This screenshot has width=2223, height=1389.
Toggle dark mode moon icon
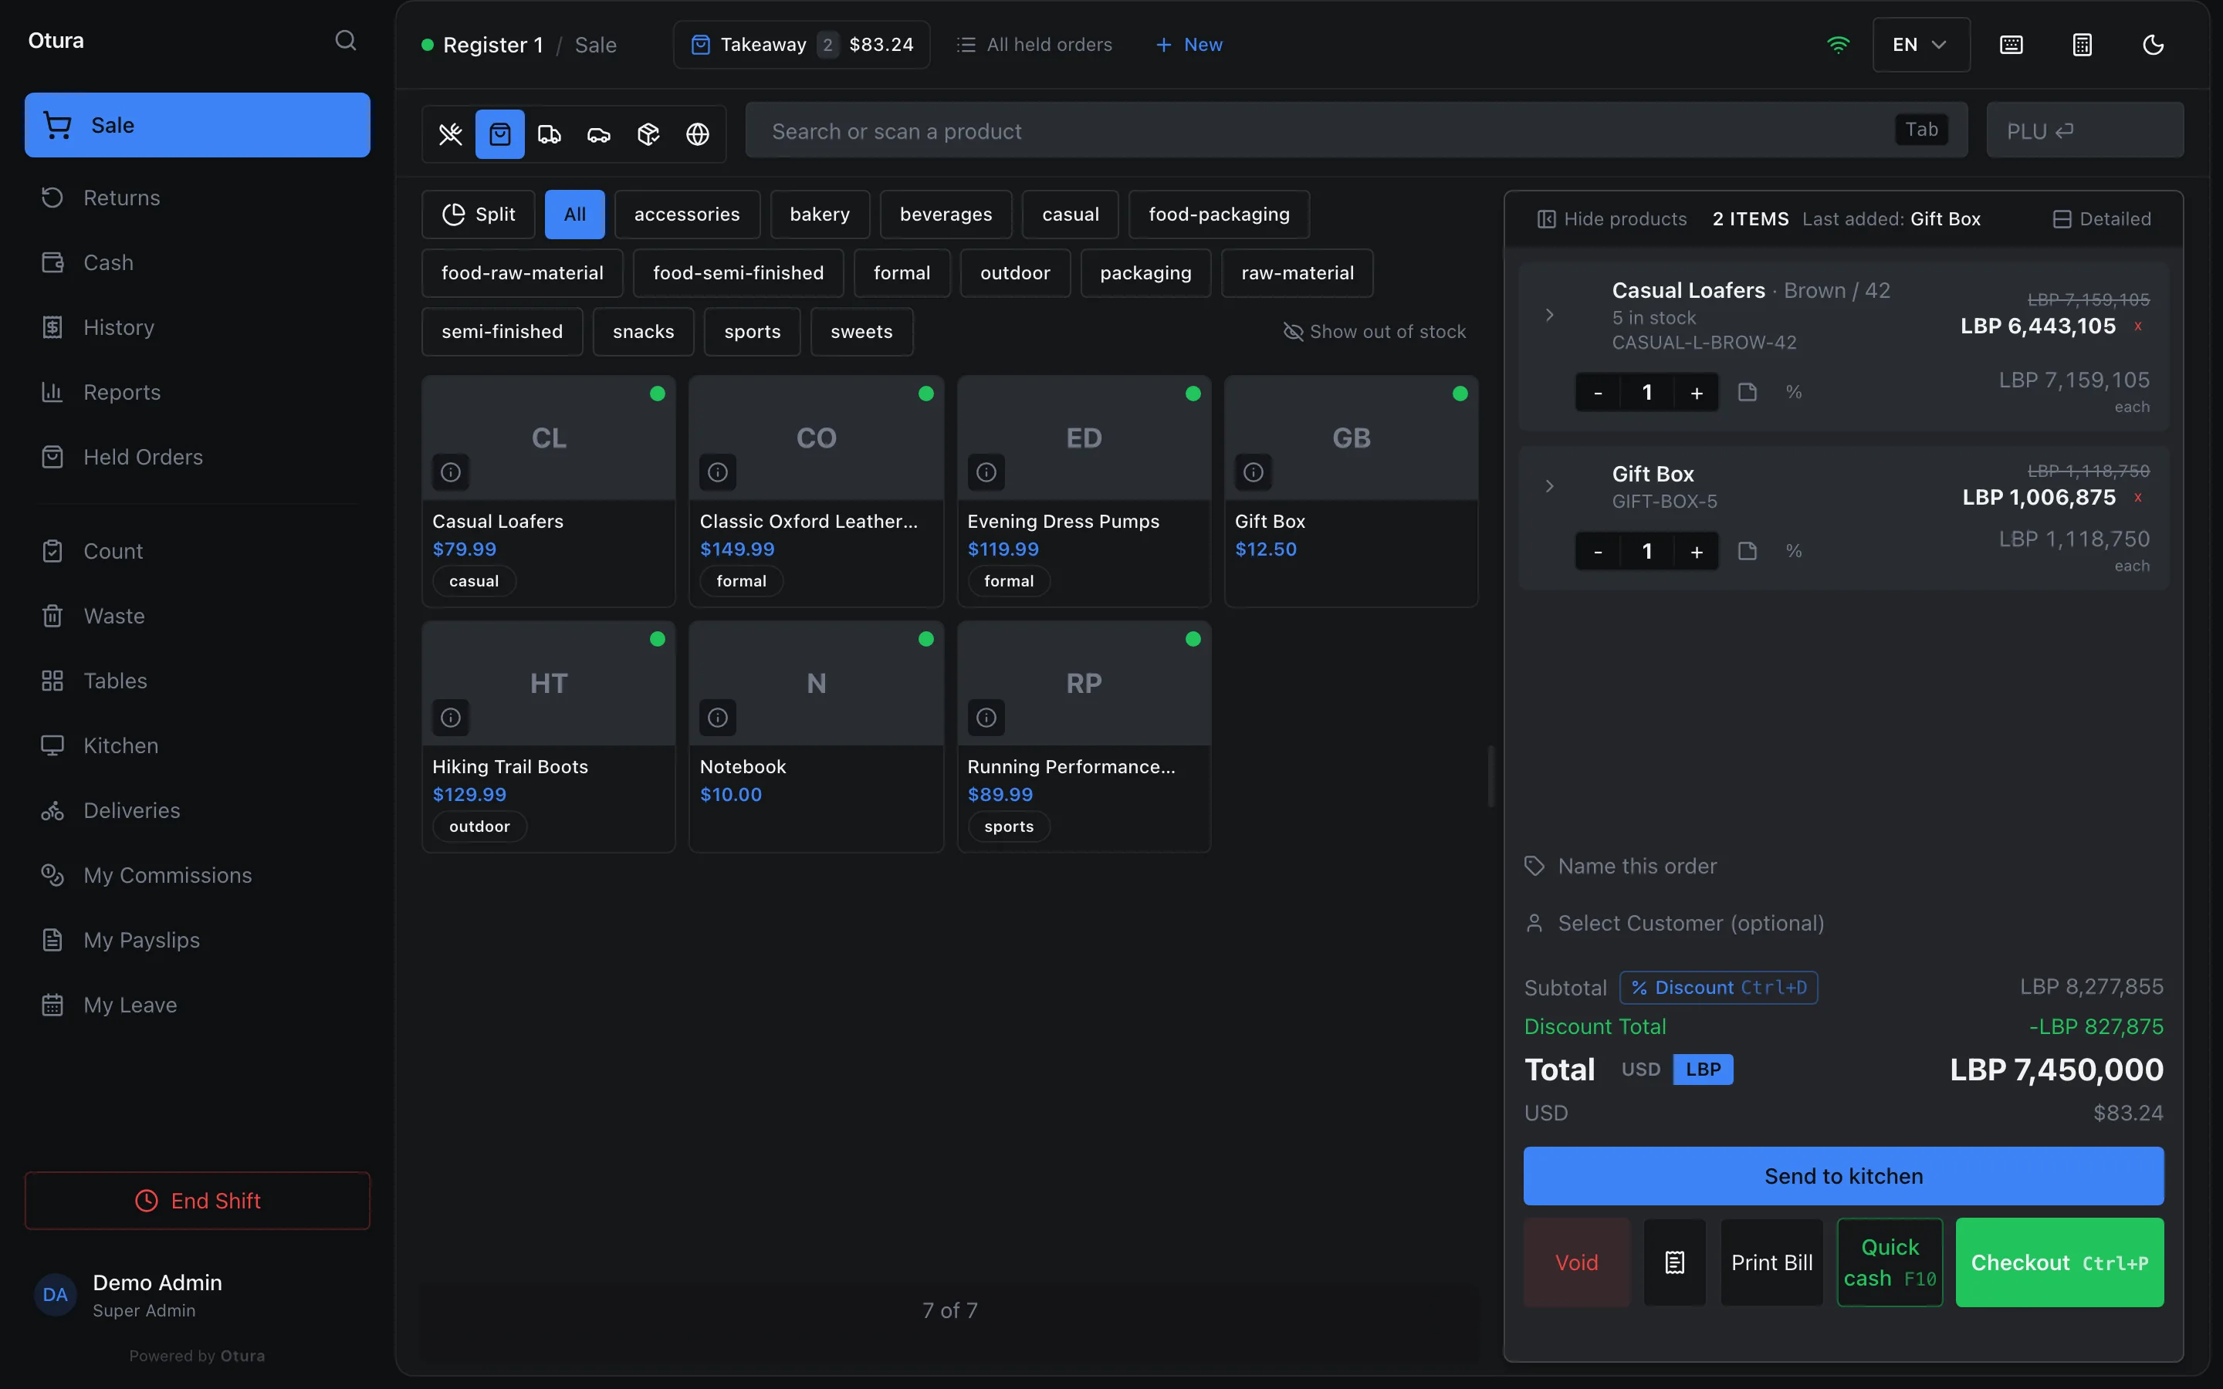click(2154, 45)
